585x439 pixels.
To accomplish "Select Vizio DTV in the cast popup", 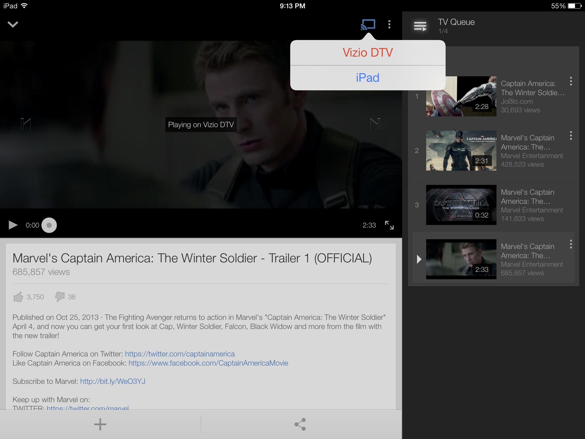I will click(368, 53).
